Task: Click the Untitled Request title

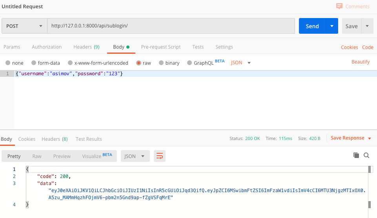Action: (22, 7)
